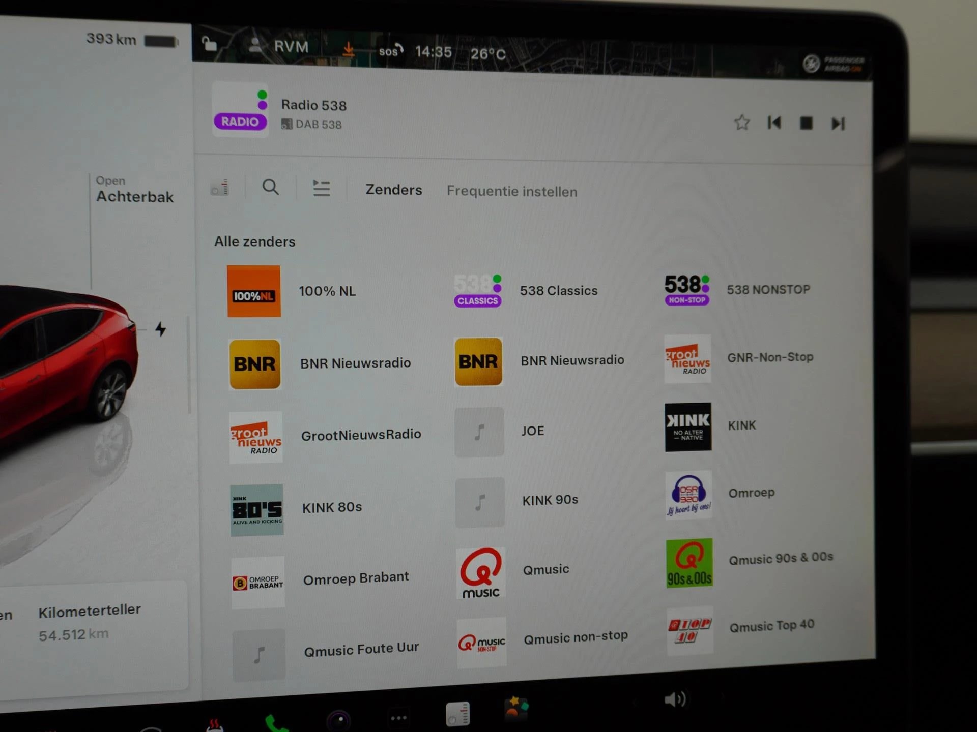Select the Qmusic station logo
The width and height of the screenshot is (977, 732).
click(x=480, y=573)
